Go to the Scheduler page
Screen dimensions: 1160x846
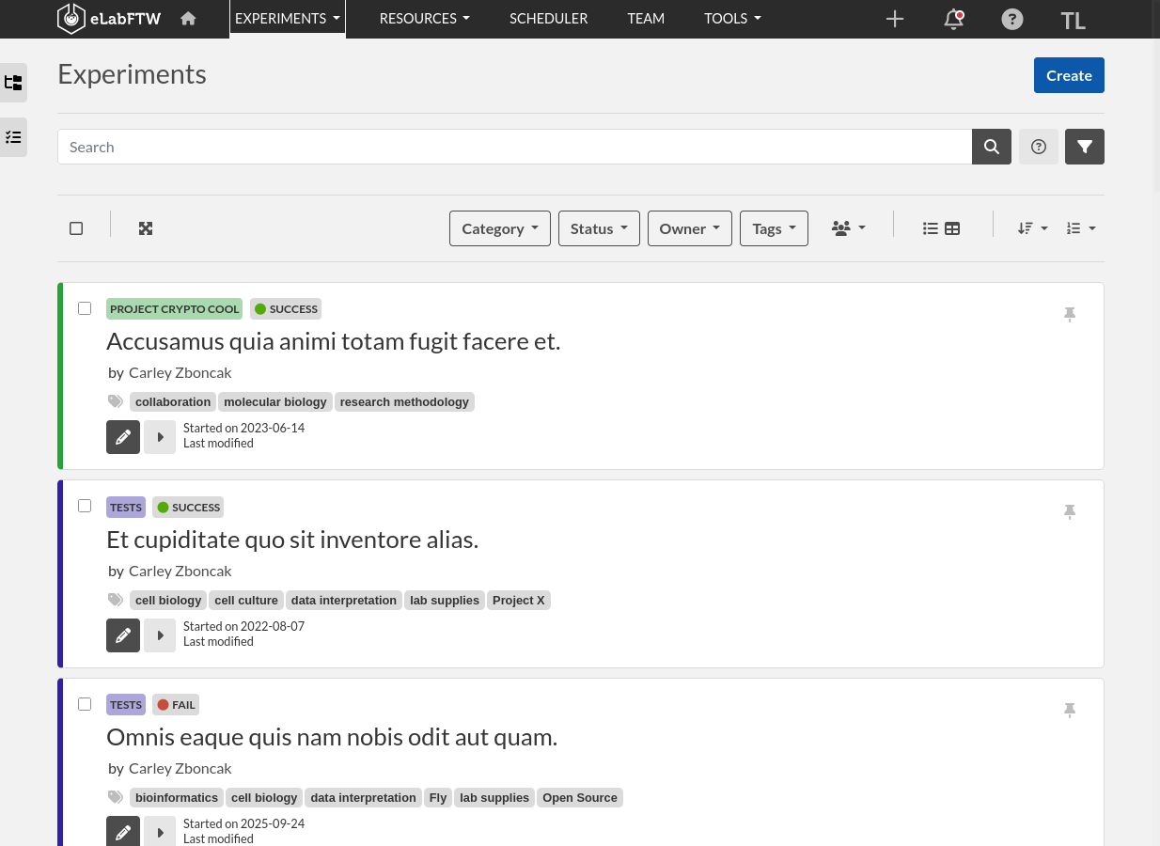click(x=549, y=19)
